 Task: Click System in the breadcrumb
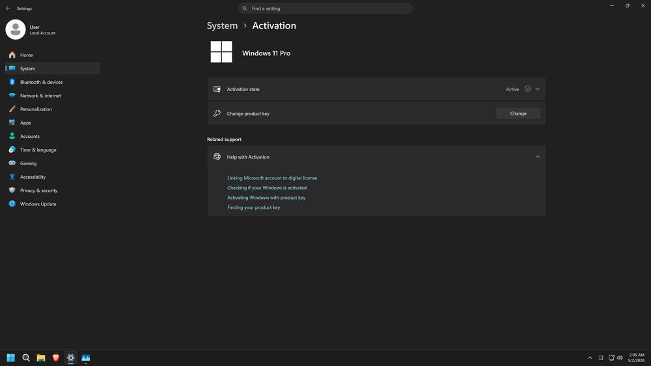[222, 26]
